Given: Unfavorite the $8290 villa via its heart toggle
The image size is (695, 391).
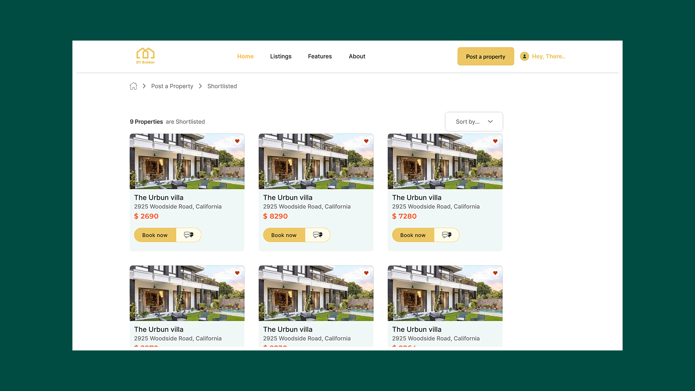Looking at the screenshot, I should click(x=366, y=141).
